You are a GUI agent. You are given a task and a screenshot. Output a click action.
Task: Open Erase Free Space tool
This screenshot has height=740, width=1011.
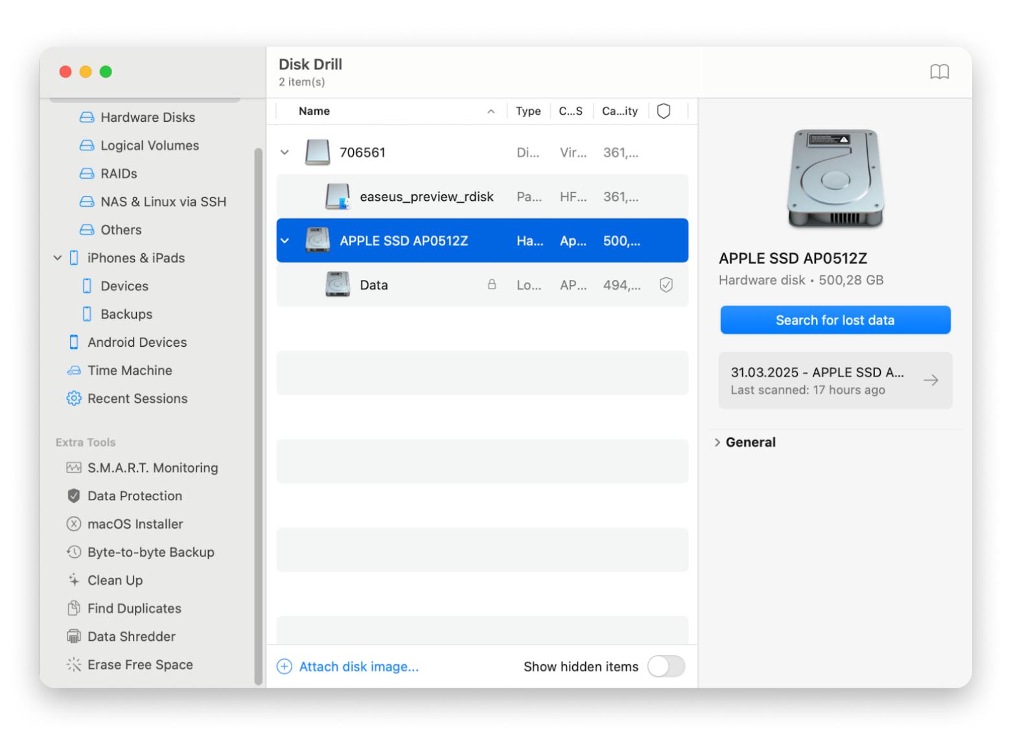(x=141, y=665)
